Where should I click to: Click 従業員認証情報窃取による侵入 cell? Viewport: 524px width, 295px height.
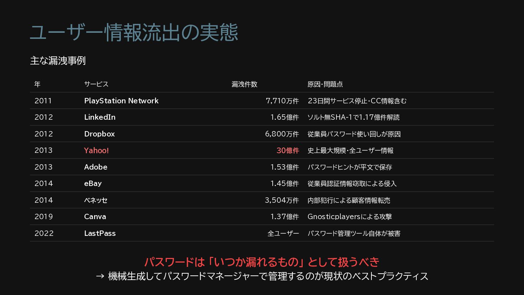click(352, 183)
